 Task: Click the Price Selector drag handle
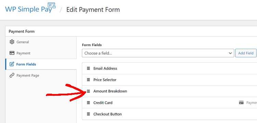pyautogui.click(x=88, y=80)
